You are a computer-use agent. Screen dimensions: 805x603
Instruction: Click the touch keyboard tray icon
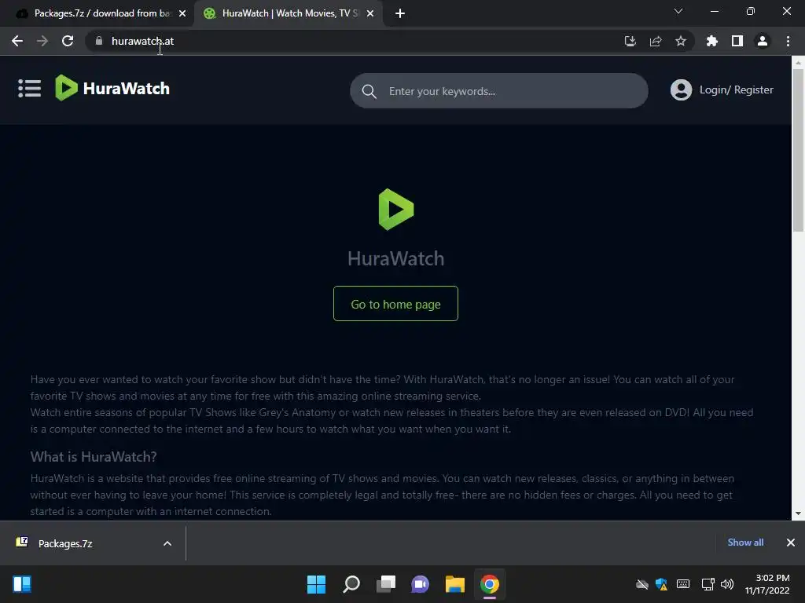(683, 584)
